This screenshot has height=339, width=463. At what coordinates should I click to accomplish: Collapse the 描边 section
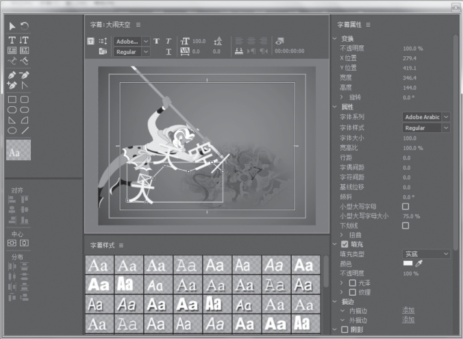(334, 301)
